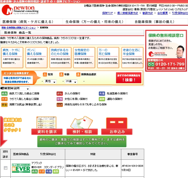Click the 医療保険 商品一覧 heading
Image resolution: width=188 pixels, height=178 pixels.
18,33
